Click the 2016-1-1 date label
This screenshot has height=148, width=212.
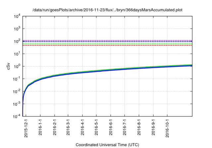[x=40, y=127]
